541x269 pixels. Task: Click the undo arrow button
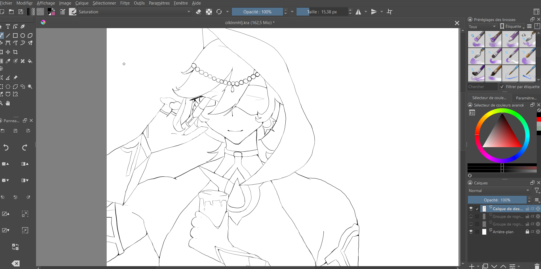point(6,147)
